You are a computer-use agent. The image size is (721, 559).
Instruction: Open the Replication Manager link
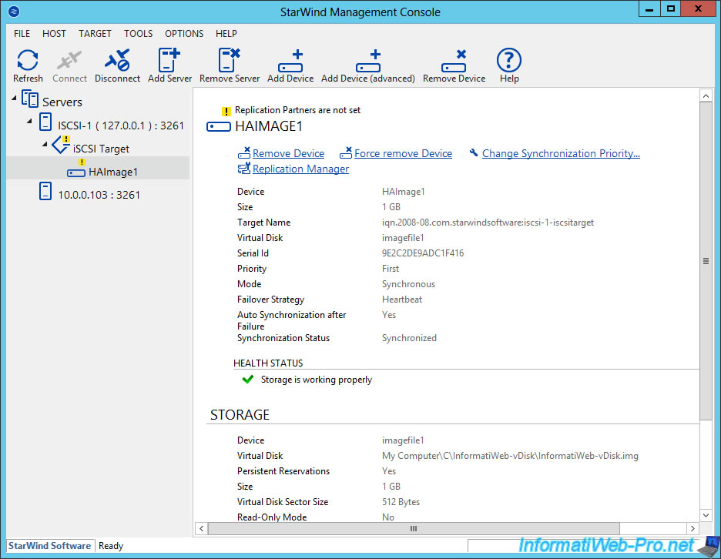point(300,169)
